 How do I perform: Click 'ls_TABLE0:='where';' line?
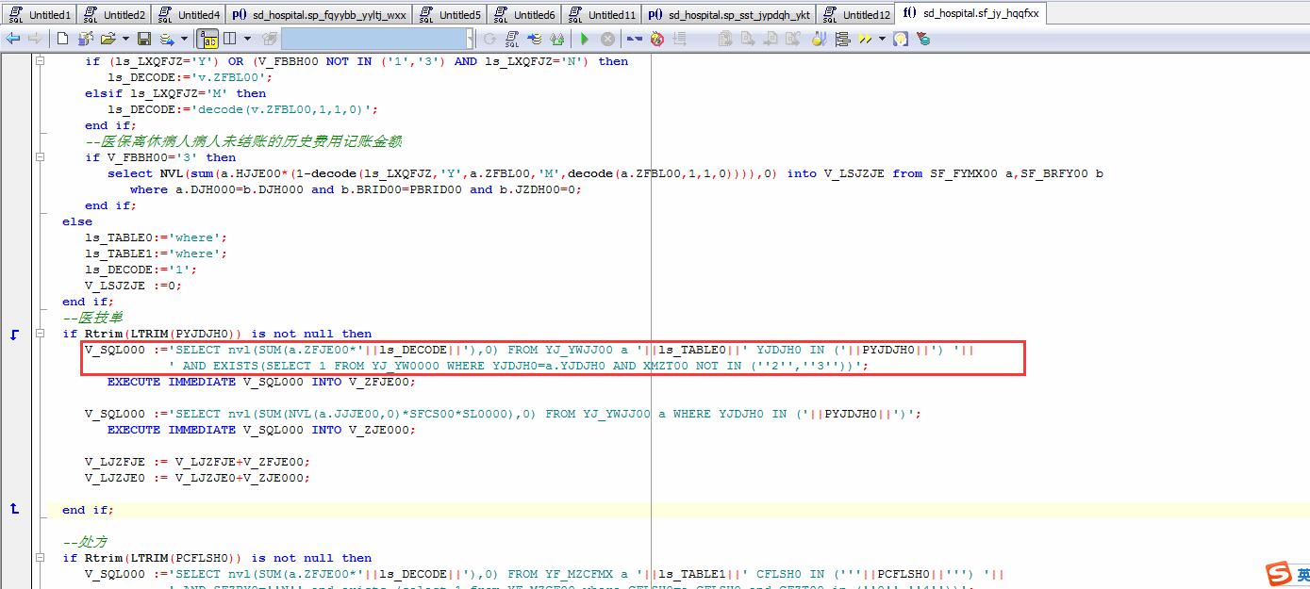click(x=157, y=237)
